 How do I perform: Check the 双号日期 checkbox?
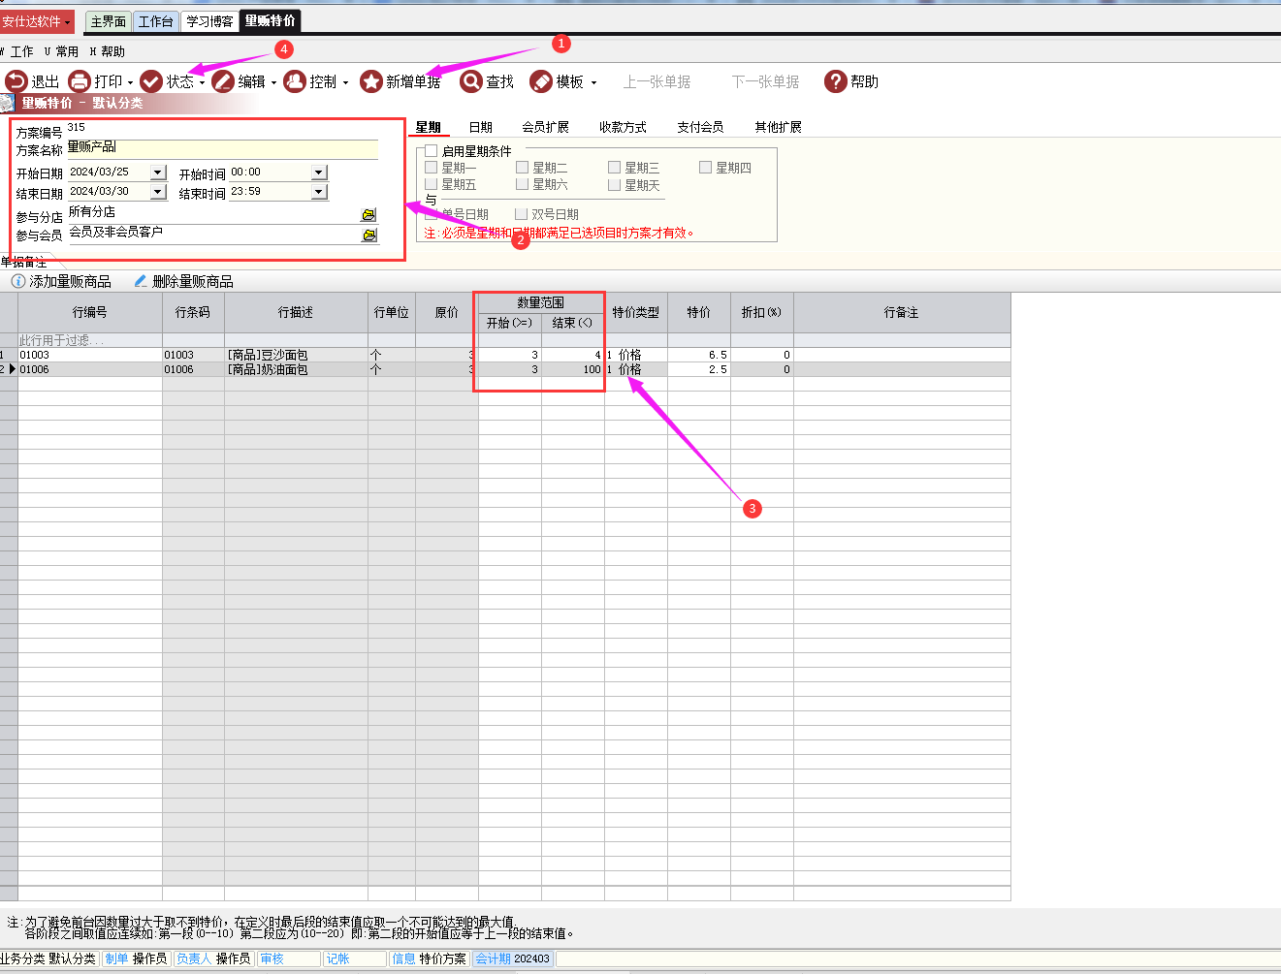point(521,214)
